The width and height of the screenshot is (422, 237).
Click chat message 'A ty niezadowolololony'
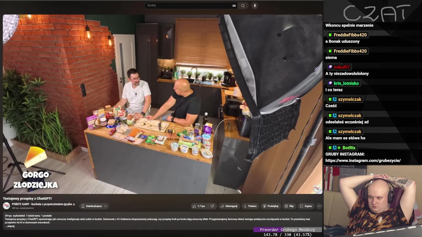coord(347,74)
